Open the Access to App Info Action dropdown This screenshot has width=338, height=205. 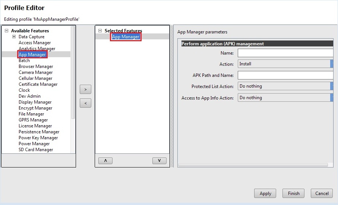tap(285, 98)
